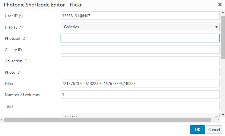
Task: Click the OK button
Action: click(x=198, y=130)
